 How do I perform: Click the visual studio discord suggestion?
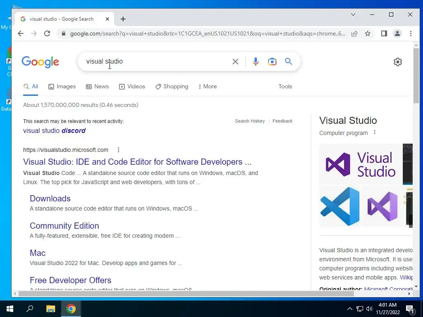[x=54, y=130]
